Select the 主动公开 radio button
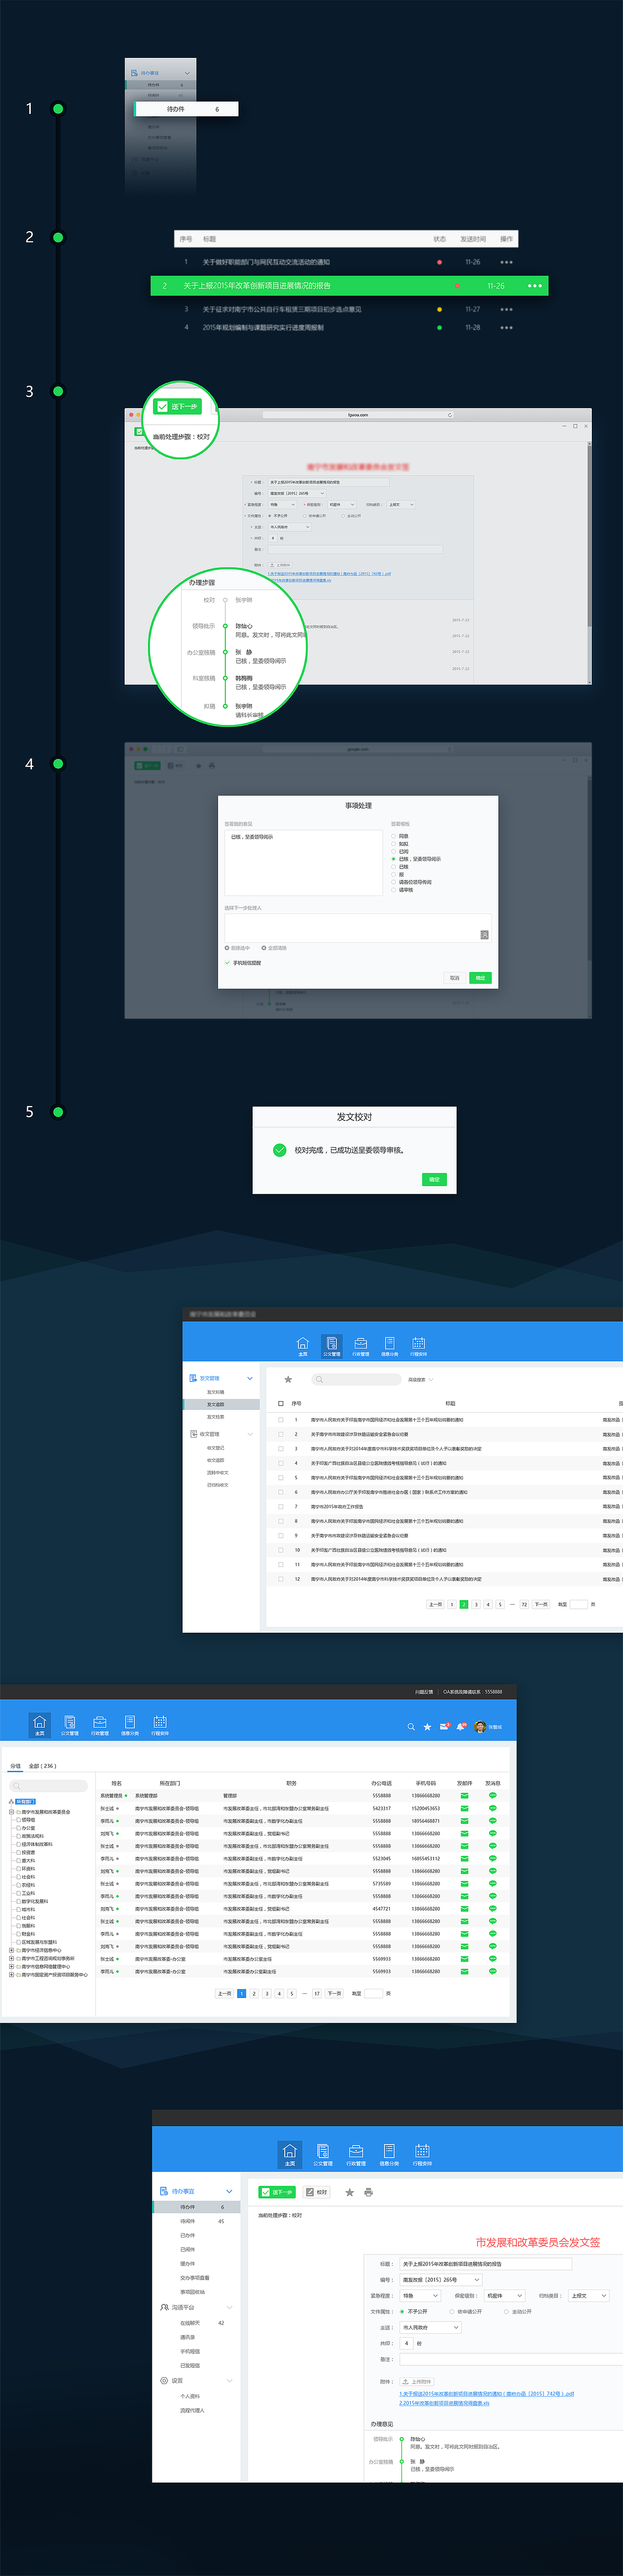This screenshot has height=2576, width=623. 506,2311
